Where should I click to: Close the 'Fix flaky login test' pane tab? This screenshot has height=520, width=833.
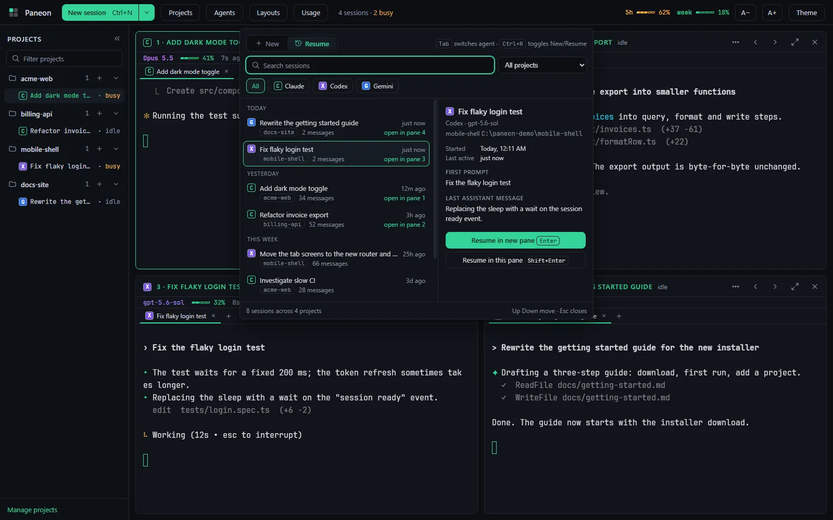213,316
